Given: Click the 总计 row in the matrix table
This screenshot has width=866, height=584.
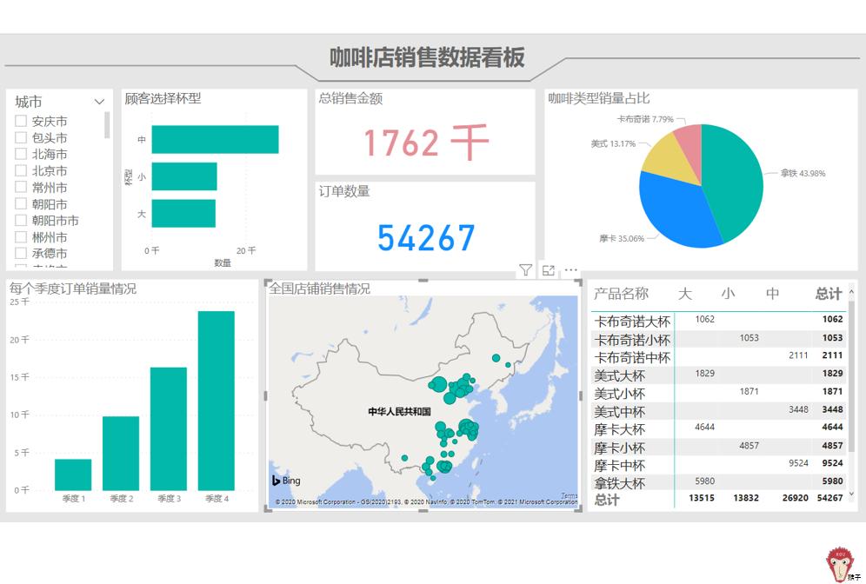Looking at the screenshot, I should (x=609, y=498).
